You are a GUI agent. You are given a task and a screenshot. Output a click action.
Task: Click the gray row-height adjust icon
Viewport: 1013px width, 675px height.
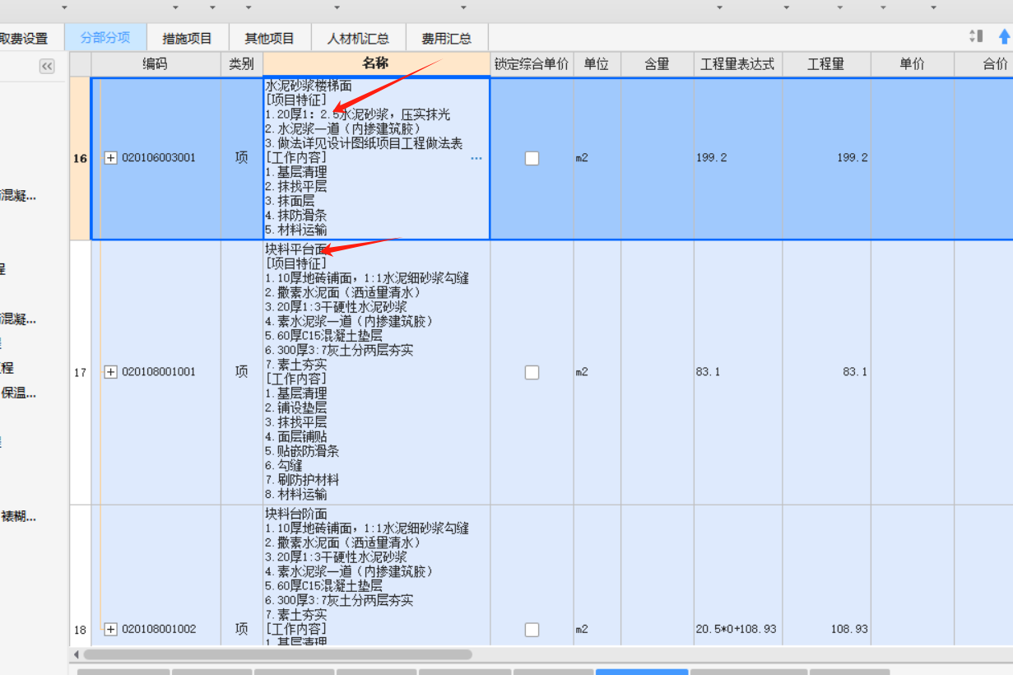click(x=976, y=36)
